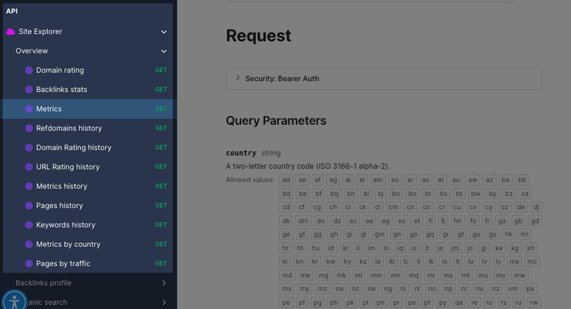Image resolution: width=571 pixels, height=309 pixels.
Task: Click the Backlinks stats endpoint icon
Action: click(29, 89)
